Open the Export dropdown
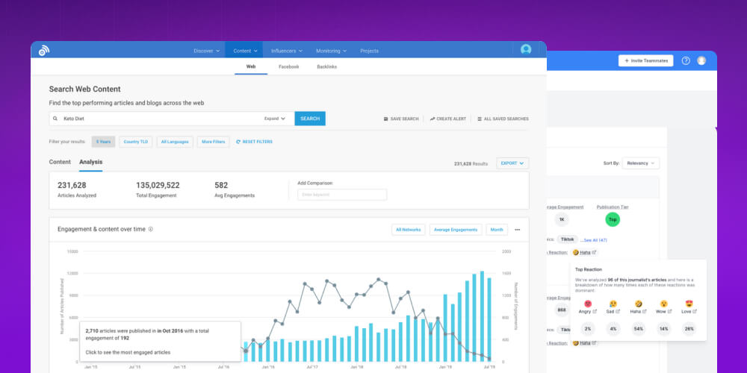 [x=512, y=163]
